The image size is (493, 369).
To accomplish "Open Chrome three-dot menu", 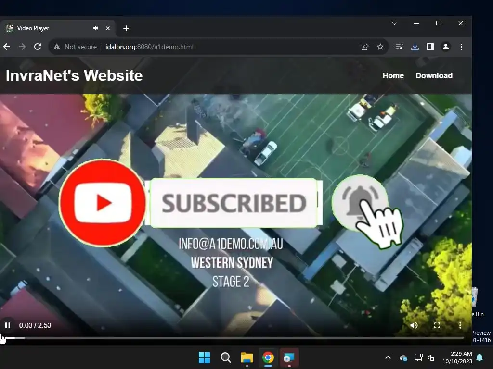I will (x=461, y=47).
